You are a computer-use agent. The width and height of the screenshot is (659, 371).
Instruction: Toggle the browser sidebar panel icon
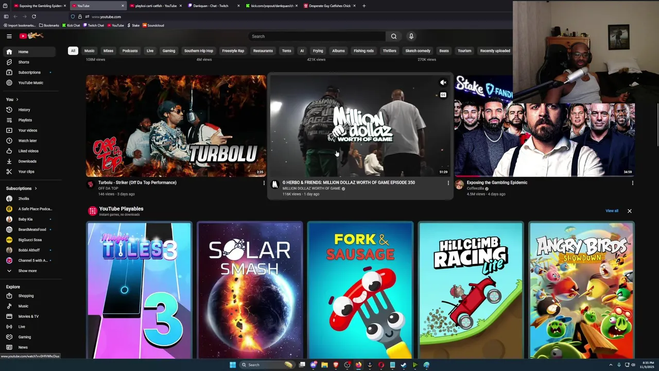[x=6, y=16]
